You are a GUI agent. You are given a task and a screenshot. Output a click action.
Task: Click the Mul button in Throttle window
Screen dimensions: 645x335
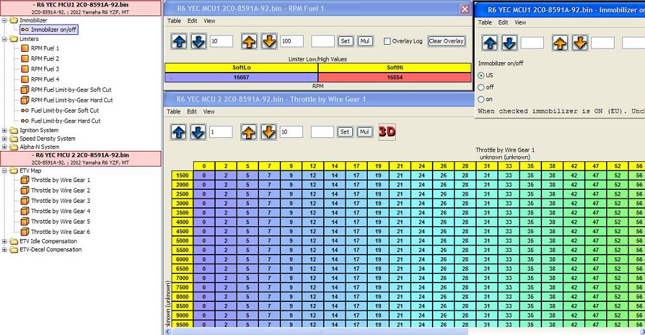[x=365, y=132]
